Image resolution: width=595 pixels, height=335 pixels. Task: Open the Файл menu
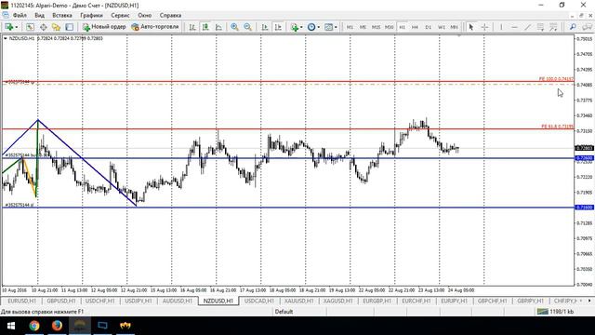click(20, 15)
